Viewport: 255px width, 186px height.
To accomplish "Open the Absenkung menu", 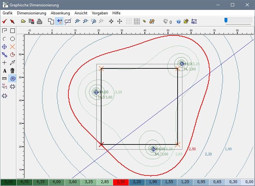I will pyautogui.click(x=60, y=13).
